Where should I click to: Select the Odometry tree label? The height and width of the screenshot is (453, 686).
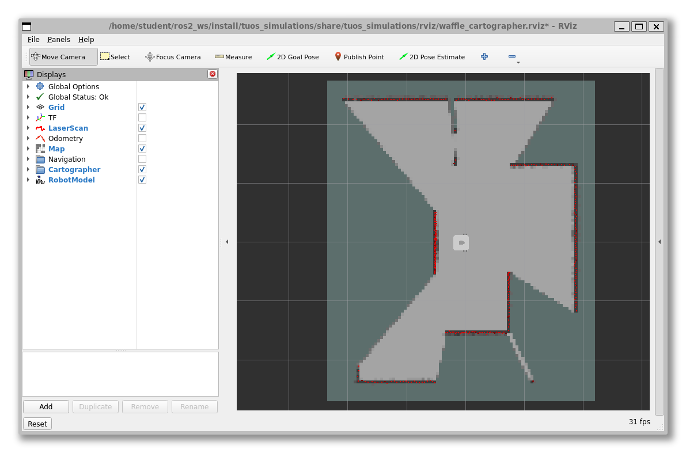click(x=65, y=139)
